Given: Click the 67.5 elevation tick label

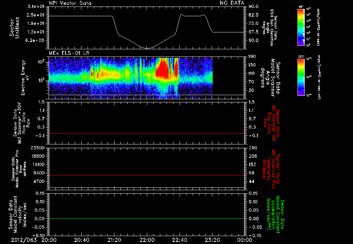Looking at the screenshot, I should click(253, 32).
